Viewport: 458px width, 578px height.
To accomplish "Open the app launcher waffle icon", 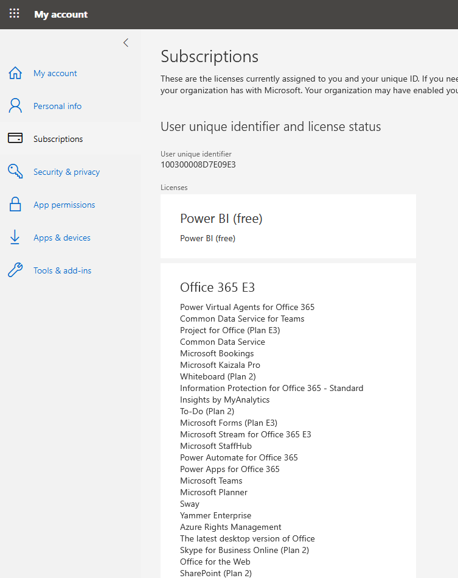I will 15,13.
